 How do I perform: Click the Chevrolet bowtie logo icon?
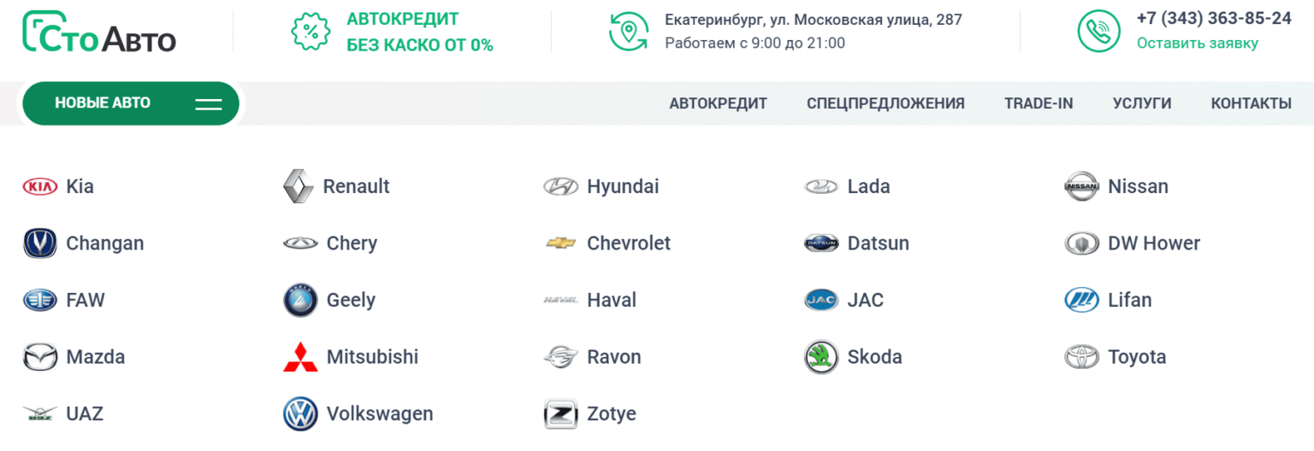click(561, 243)
